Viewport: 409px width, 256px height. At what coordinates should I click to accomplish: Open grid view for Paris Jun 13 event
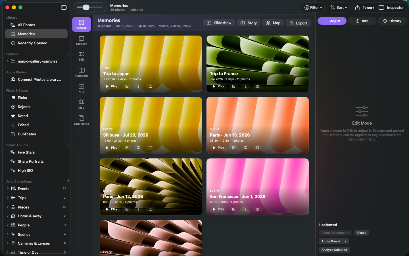[x=234, y=148]
